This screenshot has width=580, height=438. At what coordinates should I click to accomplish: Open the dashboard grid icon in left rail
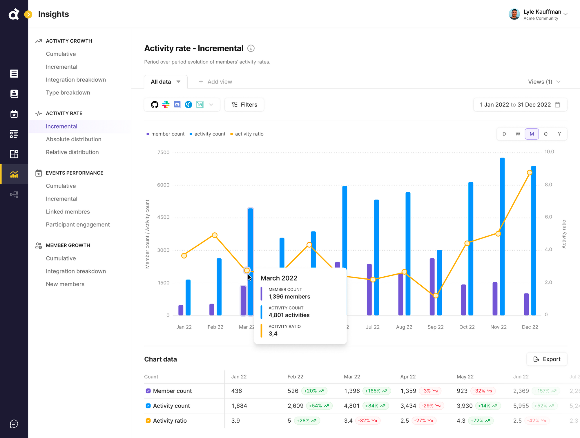click(x=14, y=154)
